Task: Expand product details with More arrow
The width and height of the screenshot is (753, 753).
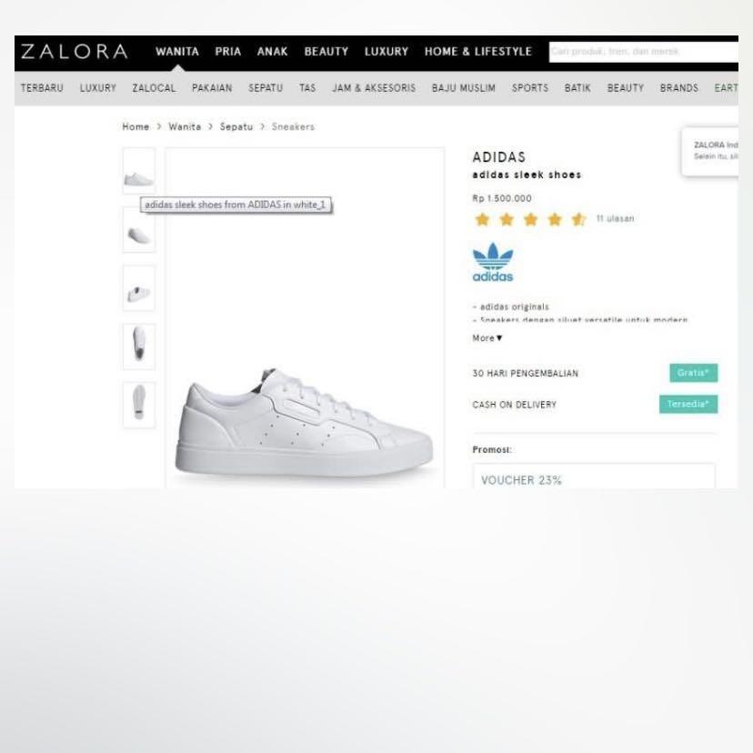Action: [487, 338]
